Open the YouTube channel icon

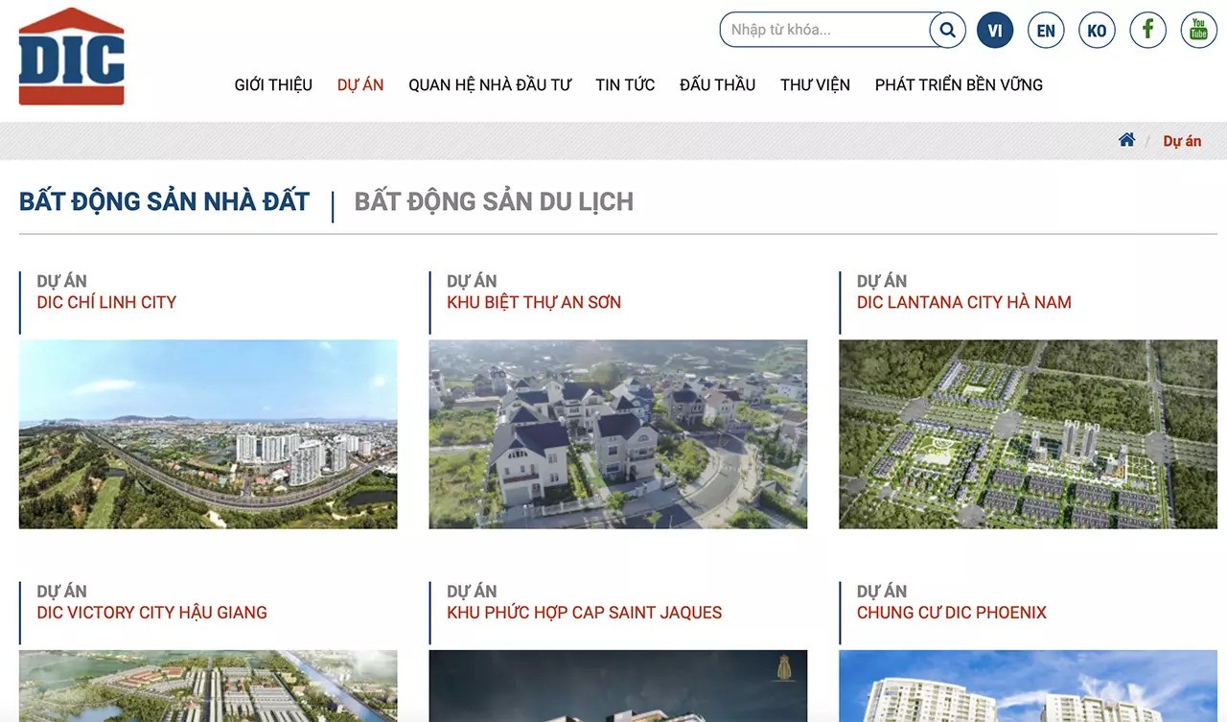(x=1198, y=30)
